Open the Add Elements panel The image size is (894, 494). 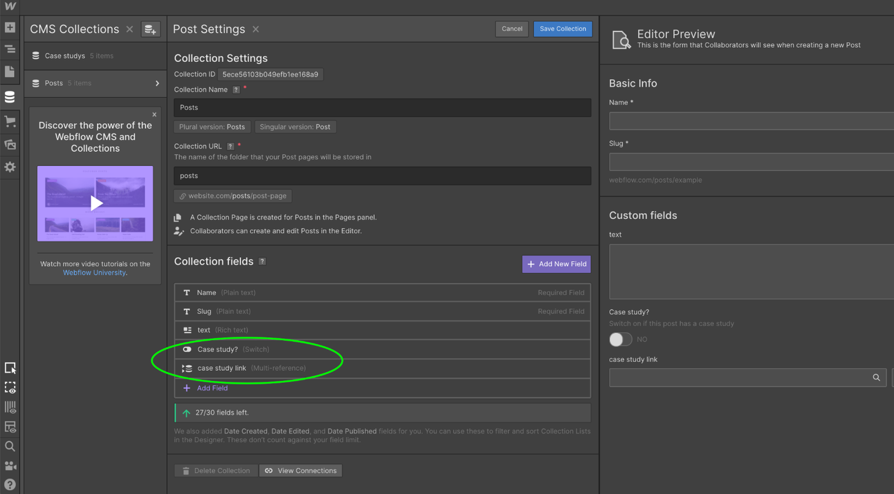pyautogui.click(x=10, y=27)
